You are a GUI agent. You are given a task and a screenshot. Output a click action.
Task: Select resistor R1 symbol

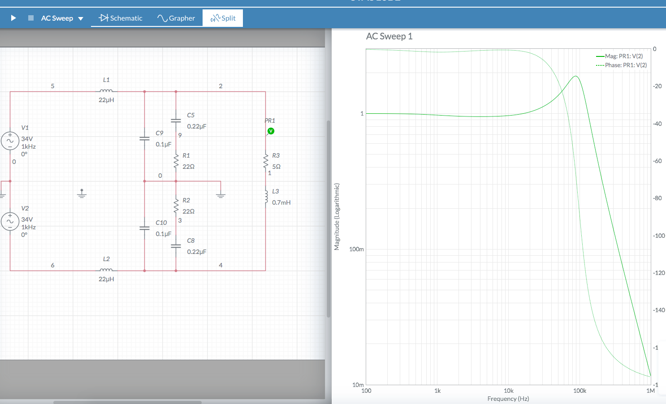click(176, 160)
